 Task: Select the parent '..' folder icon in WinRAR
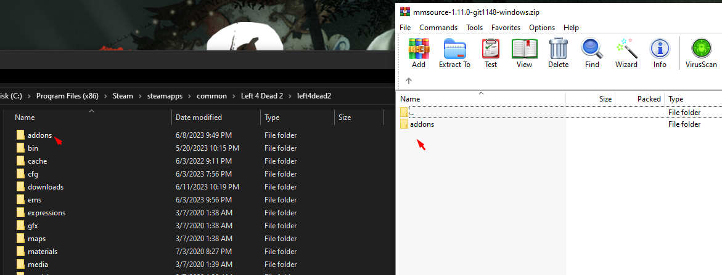coord(404,112)
